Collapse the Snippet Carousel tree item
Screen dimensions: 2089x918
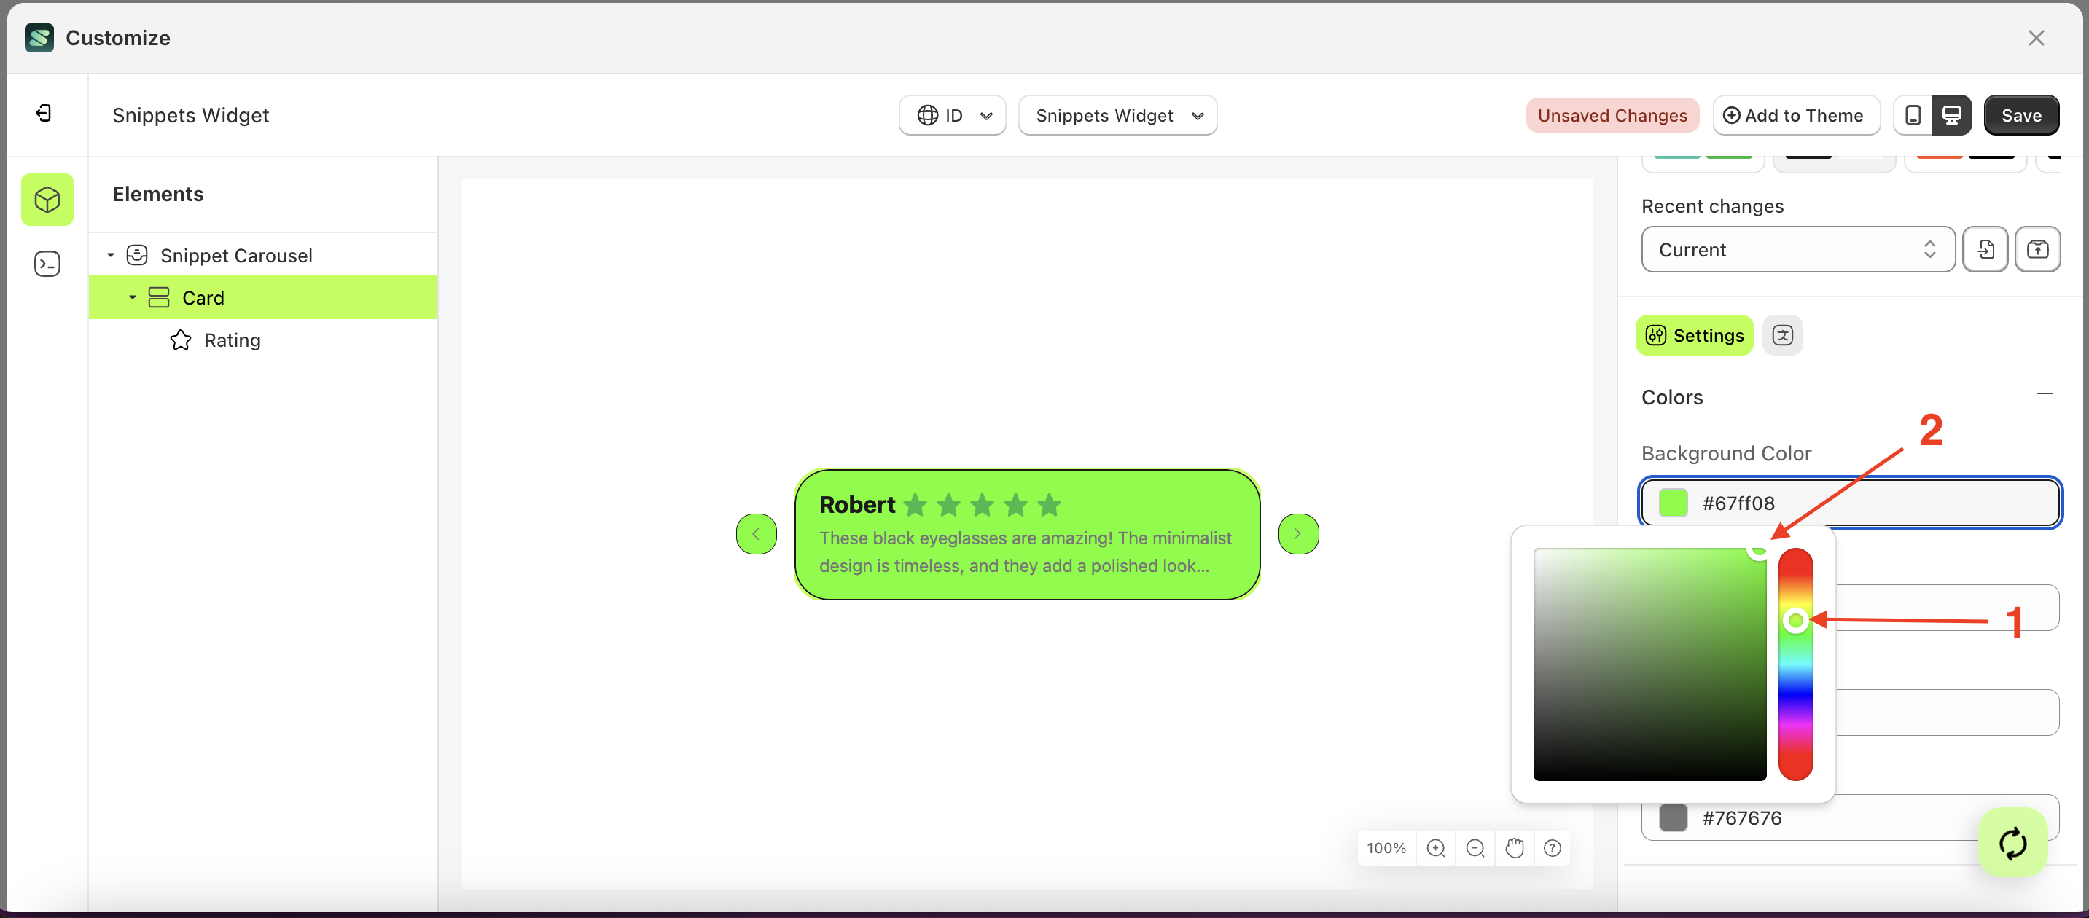point(111,254)
